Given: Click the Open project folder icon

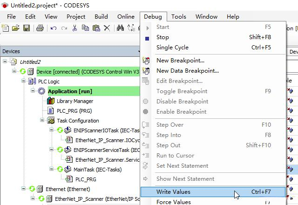Looking at the screenshot, I should pos(16,28).
